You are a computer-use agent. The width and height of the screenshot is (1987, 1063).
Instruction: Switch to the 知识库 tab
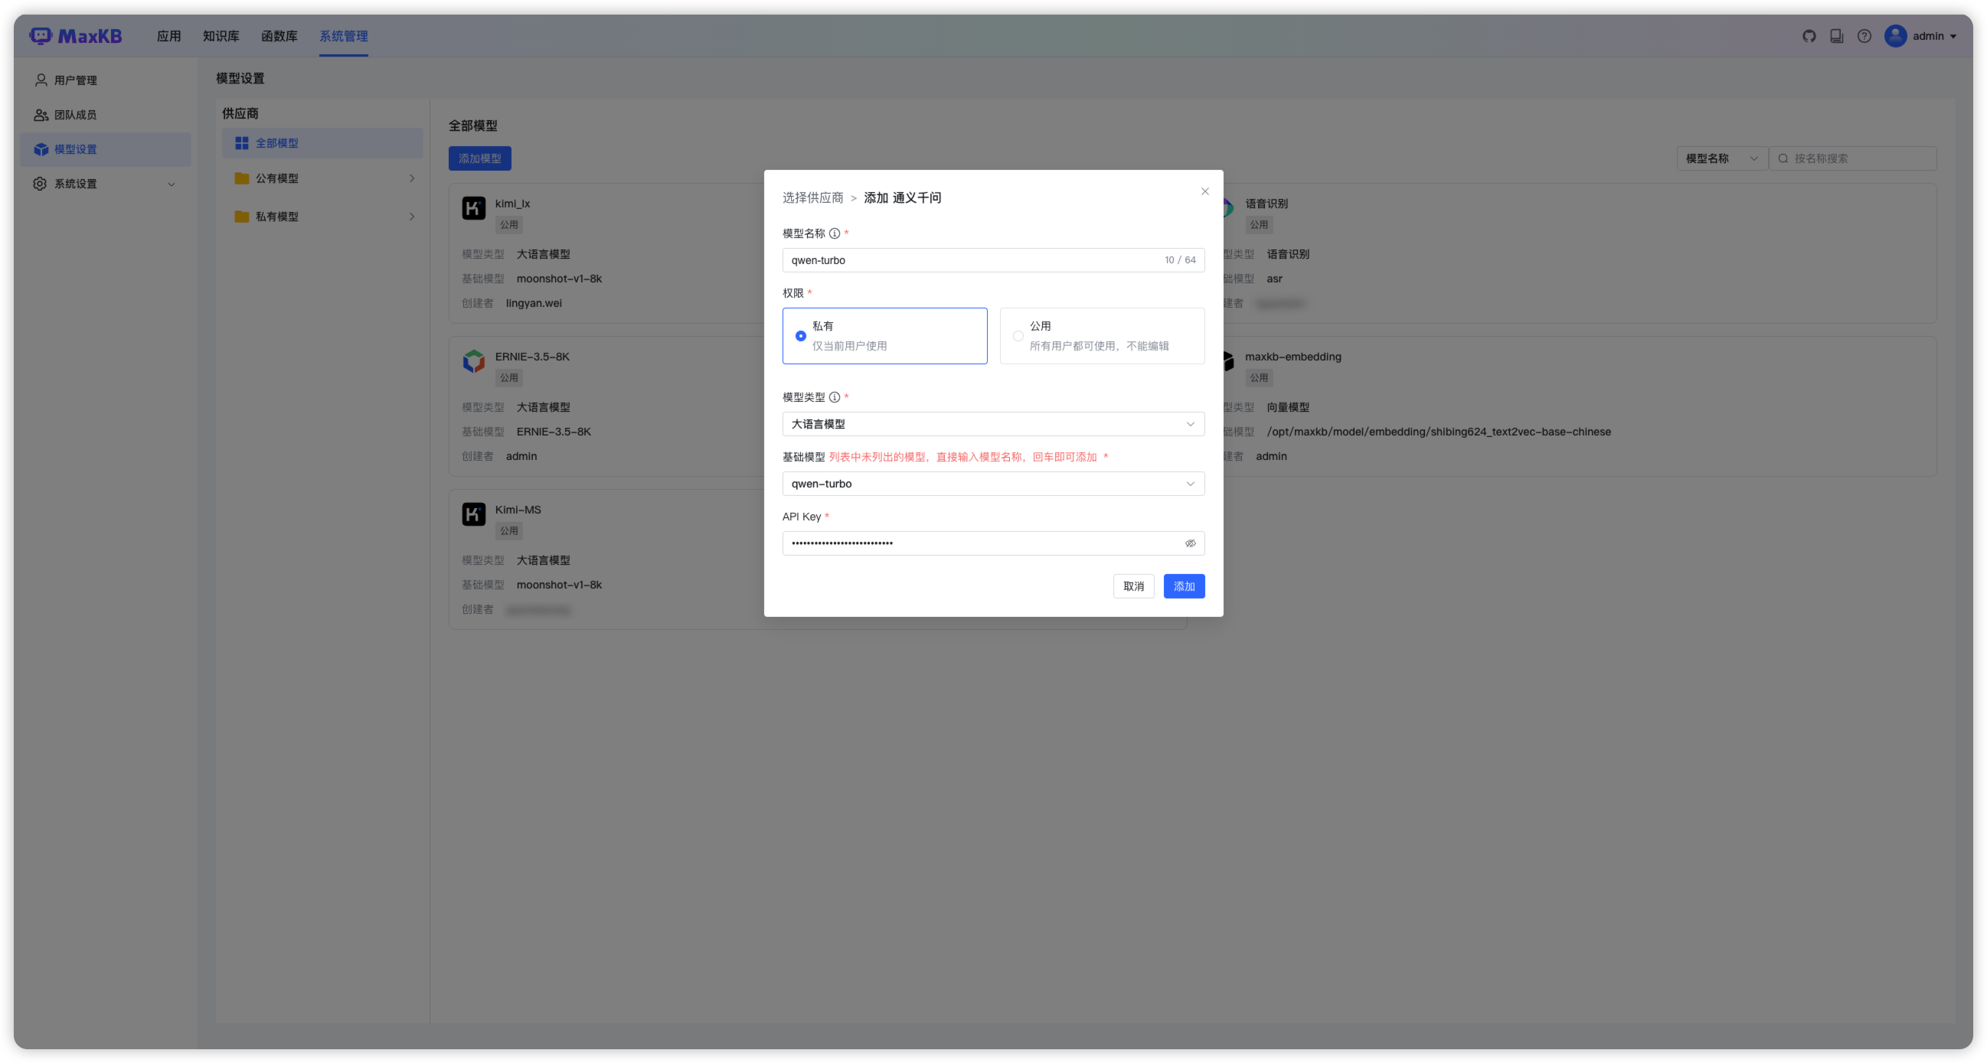pyautogui.click(x=221, y=36)
